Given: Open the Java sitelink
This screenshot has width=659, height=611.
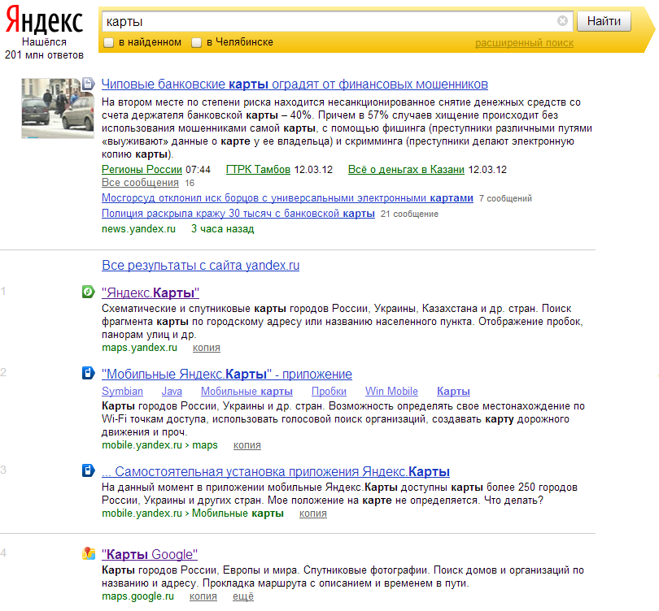Looking at the screenshot, I should click(172, 391).
